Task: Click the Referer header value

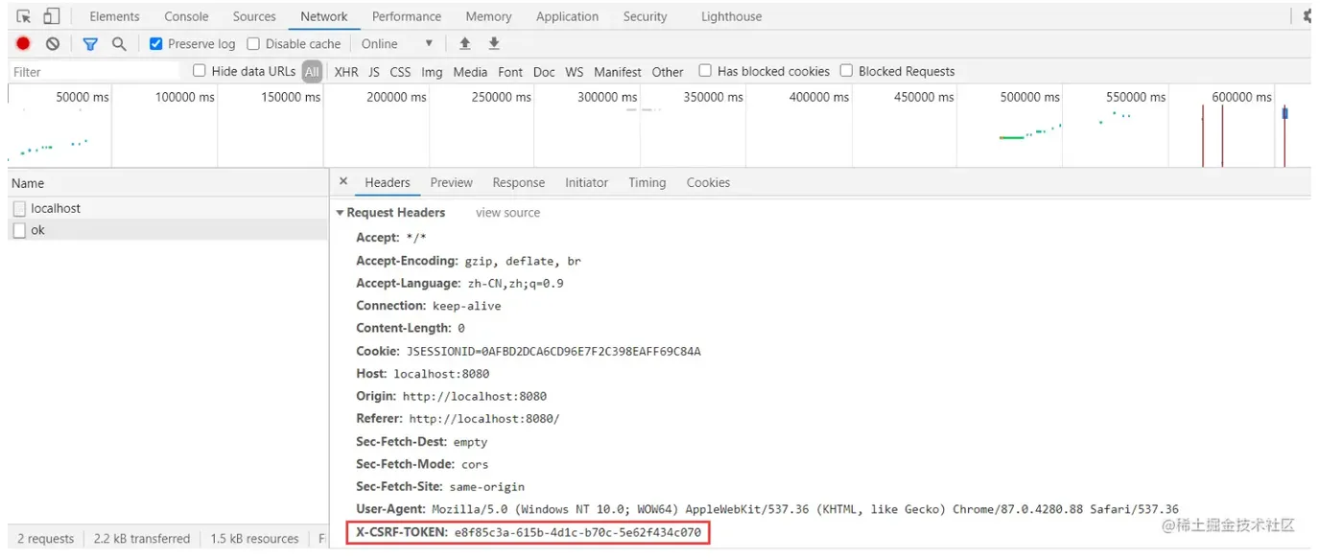Action: point(484,419)
